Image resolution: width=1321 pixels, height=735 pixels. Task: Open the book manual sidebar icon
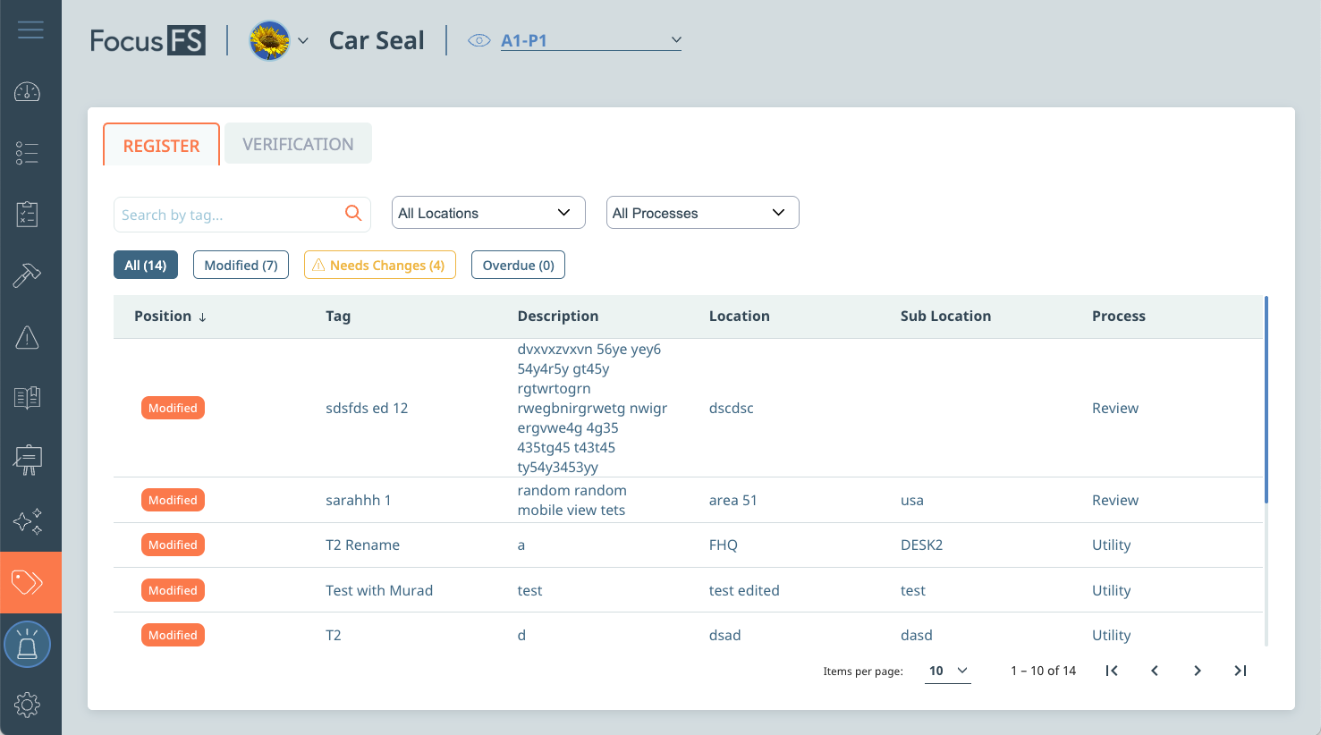(x=27, y=398)
